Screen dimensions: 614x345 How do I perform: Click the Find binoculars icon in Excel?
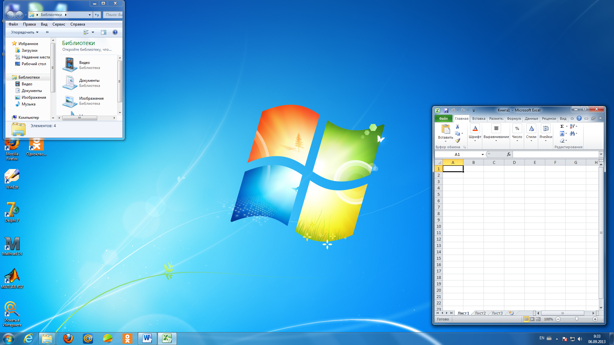[572, 134]
